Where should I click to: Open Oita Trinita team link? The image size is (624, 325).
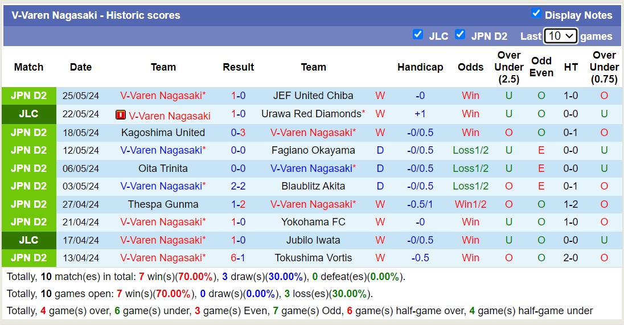click(x=163, y=168)
